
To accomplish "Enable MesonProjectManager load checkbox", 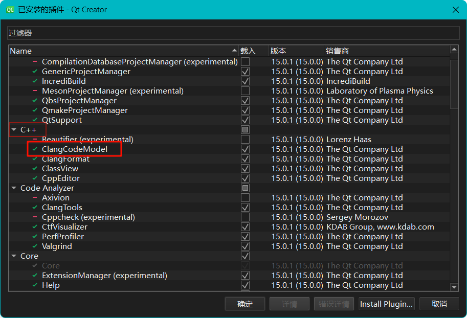I will [x=246, y=91].
